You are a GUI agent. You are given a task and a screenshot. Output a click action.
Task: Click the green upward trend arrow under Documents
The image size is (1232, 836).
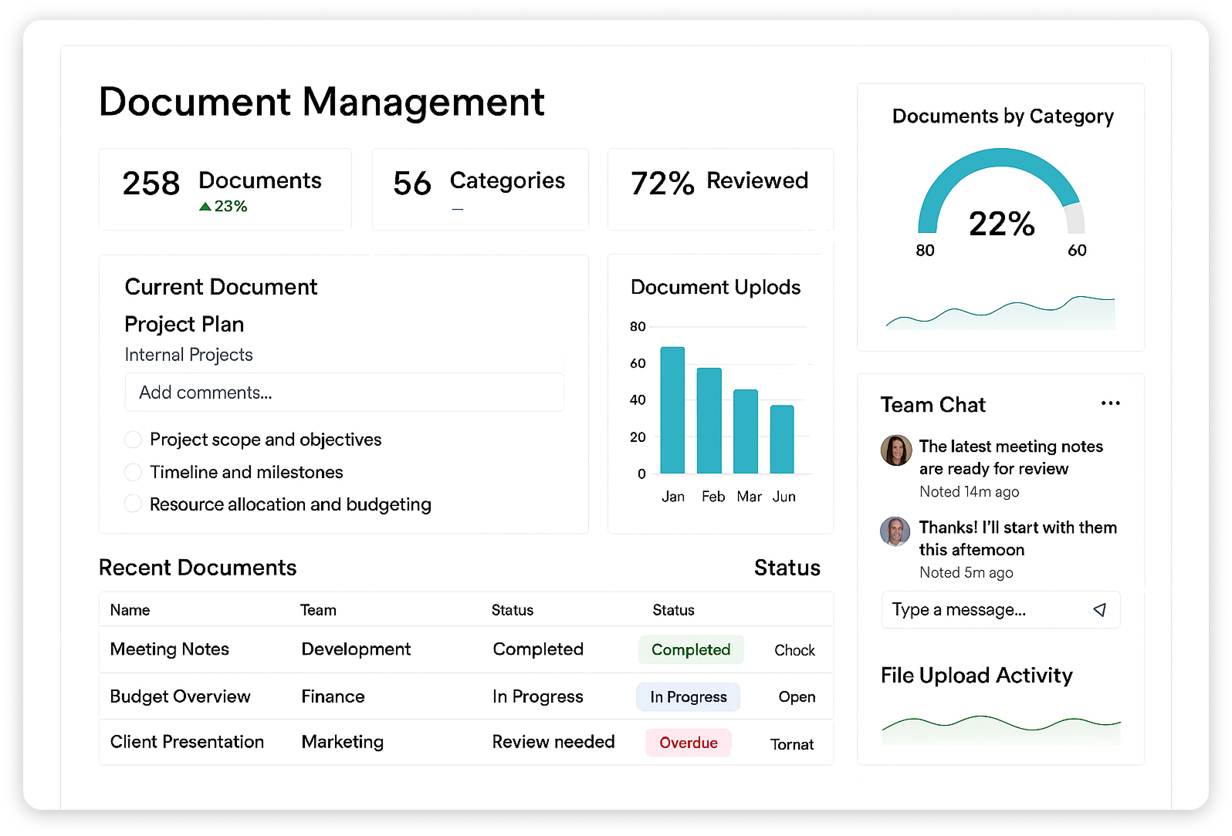(x=205, y=207)
